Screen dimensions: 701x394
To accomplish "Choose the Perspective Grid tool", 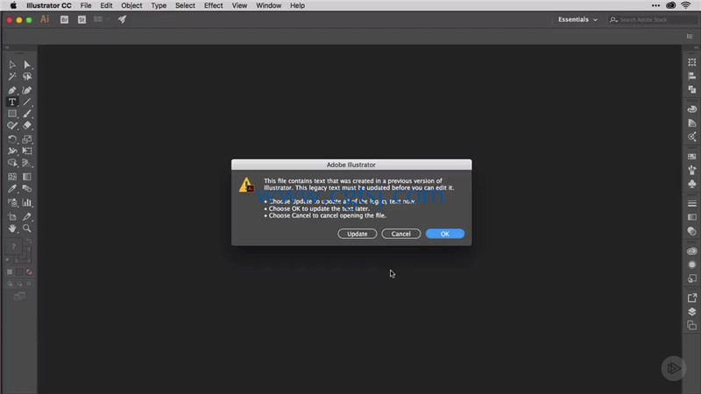I will (27, 163).
